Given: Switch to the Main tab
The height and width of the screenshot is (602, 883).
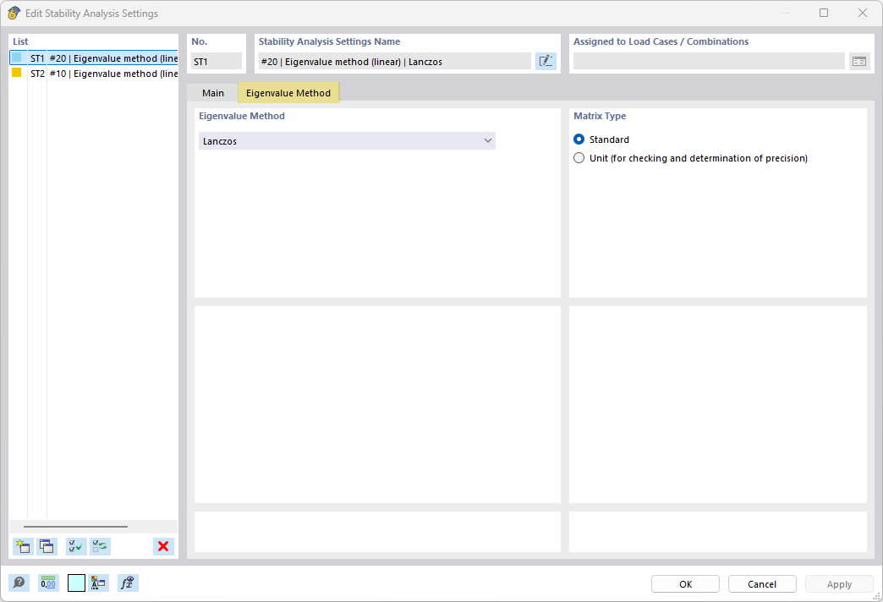Looking at the screenshot, I should click(213, 93).
